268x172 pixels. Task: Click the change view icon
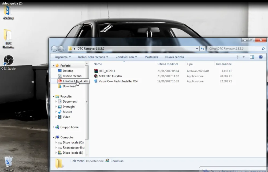click(239, 57)
